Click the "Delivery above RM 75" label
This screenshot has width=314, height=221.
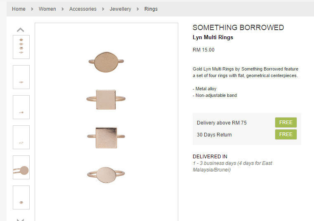tap(222, 123)
